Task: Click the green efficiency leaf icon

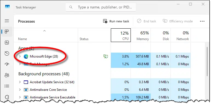Action: tap(106, 56)
